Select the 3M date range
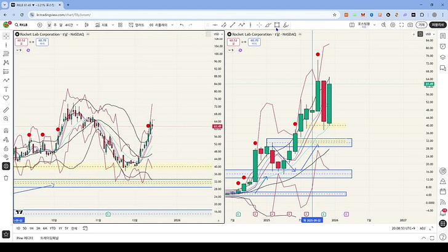Viewport: 448px width, 252px height. 38,228
